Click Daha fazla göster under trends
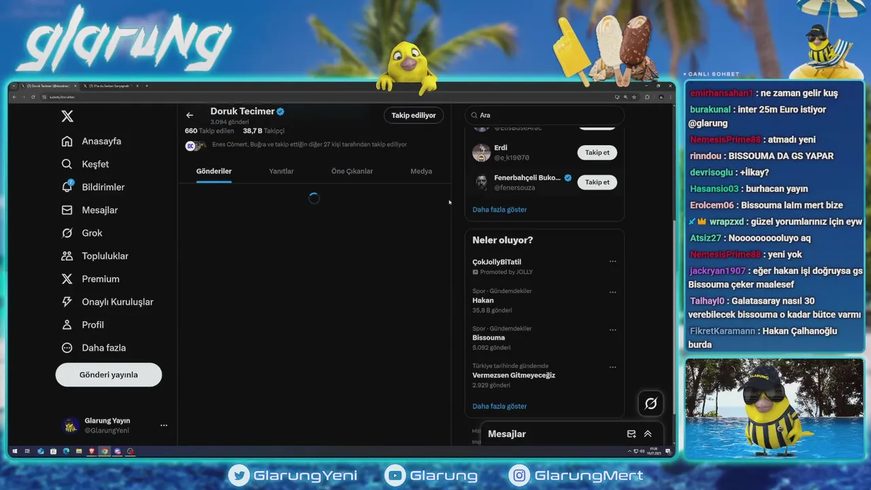 click(x=499, y=406)
